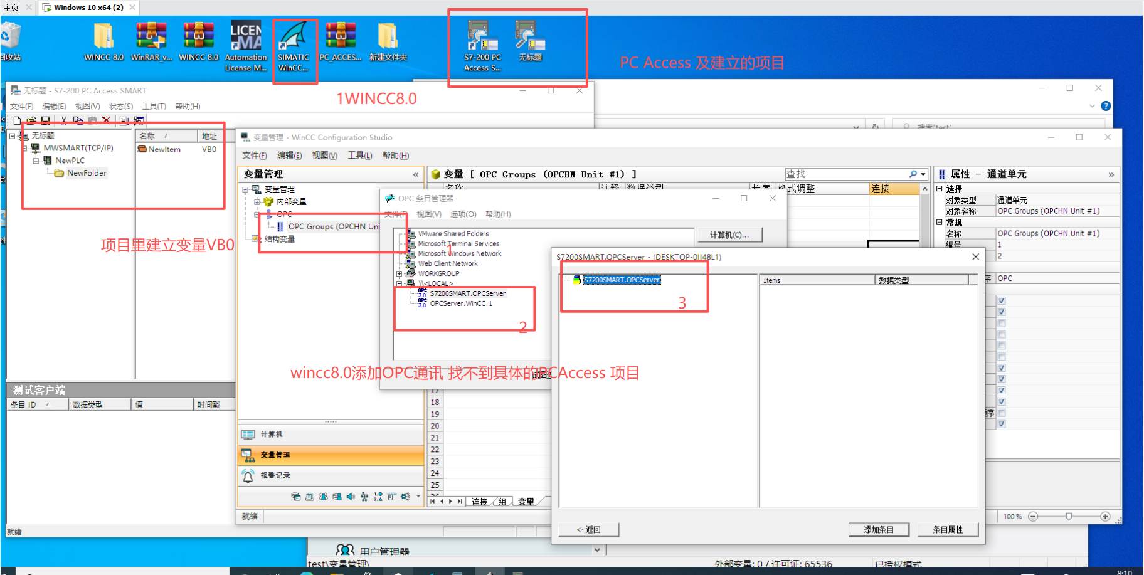The image size is (1144, 575).
Task: Click the <- 返回 button
Action: point(588,530)
